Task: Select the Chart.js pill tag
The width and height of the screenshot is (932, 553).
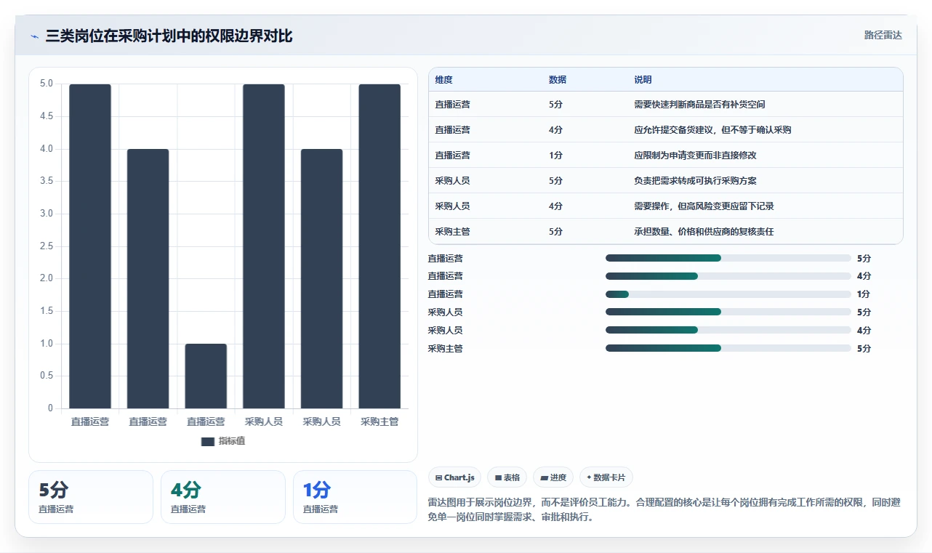Action: (x=455, y=477)
